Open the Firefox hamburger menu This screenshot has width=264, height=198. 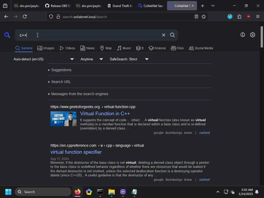tap(258, 16)
